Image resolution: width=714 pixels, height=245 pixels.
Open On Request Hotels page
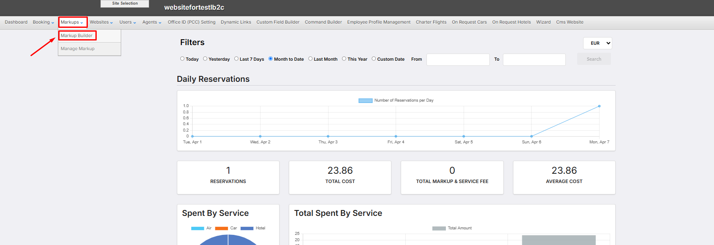pyautogui.click(x=511, y=22)
